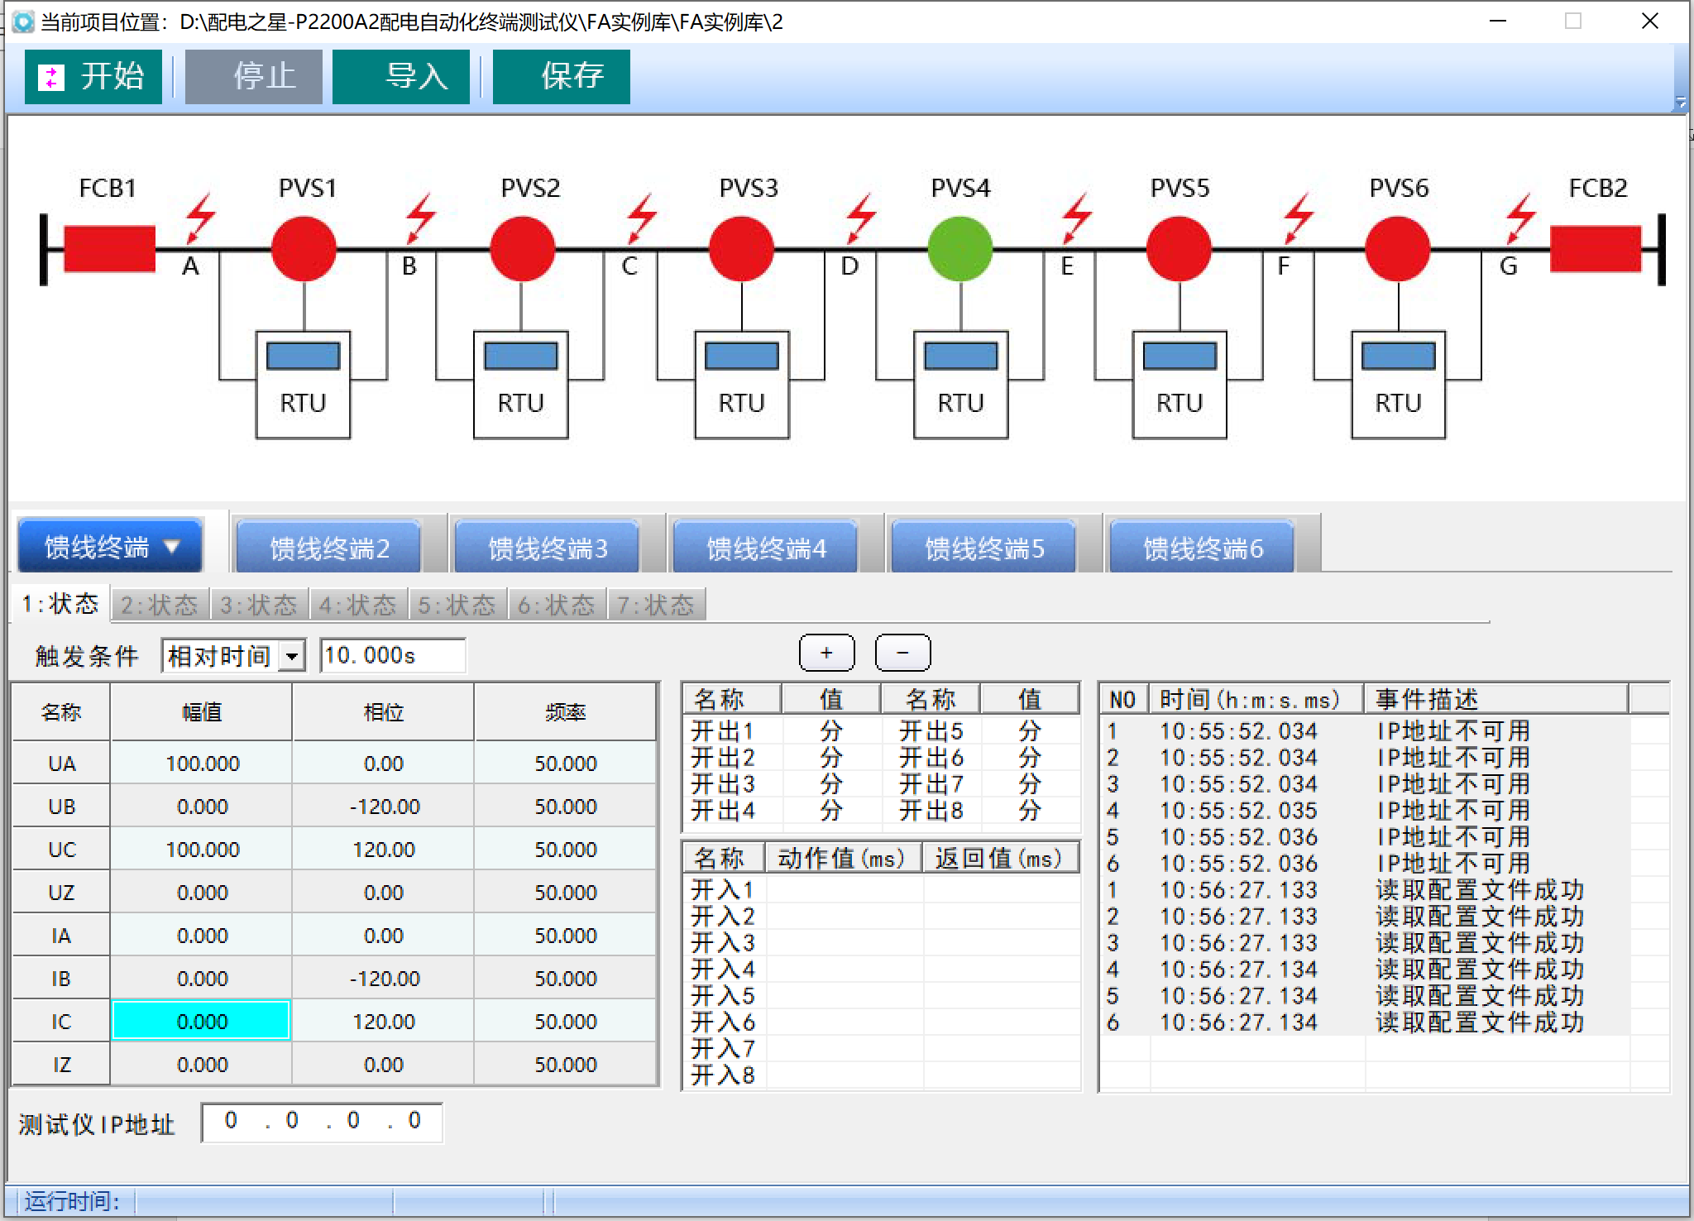The width and height of the screenshot is (1694, 1221).
Task: Click the green PVS4 switch circle
Action: (x=959, y=249)
